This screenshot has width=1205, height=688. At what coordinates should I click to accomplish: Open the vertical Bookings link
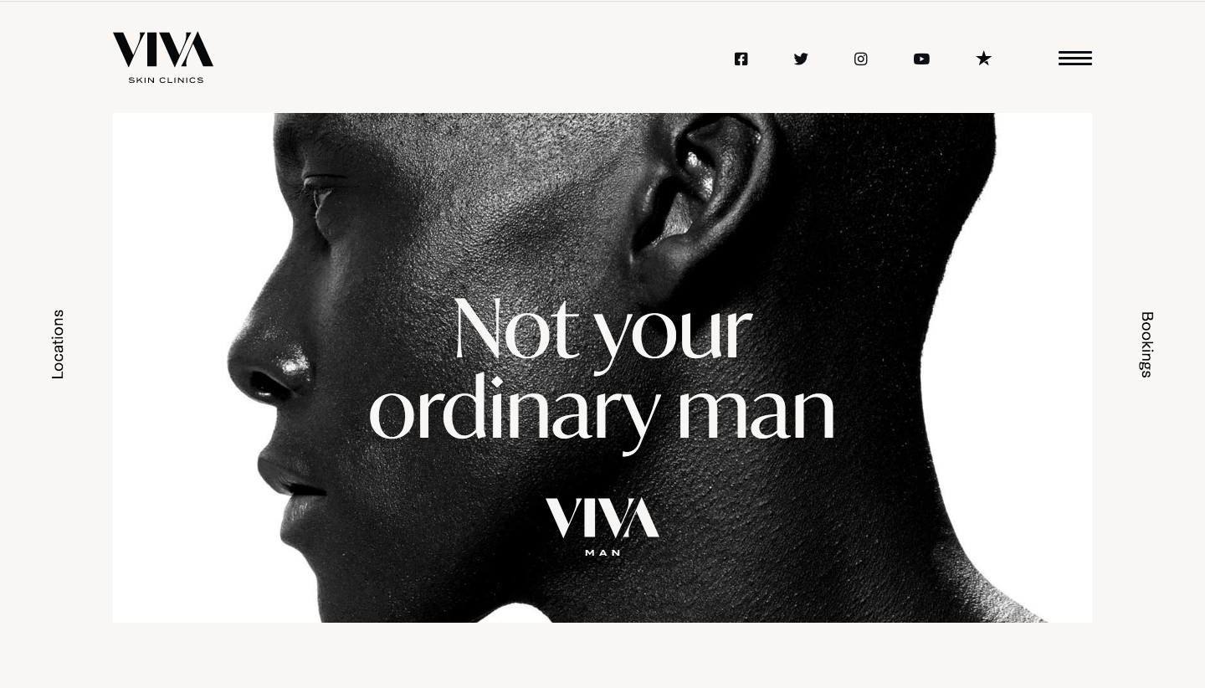coord(1146,344)
